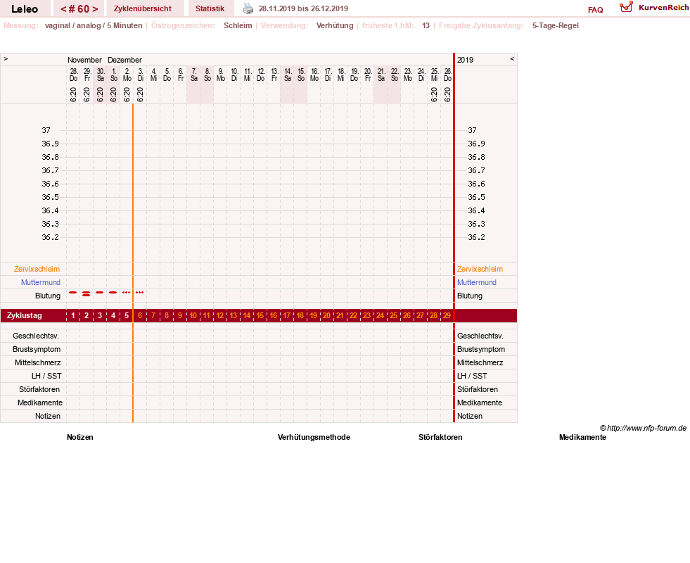This screenshot has width=690, height=563.
Task: Click the bottom Störfaktoren heading
Action: [x=440, y=437]
